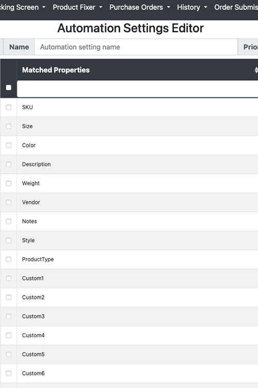
Task: Enable the Size property checkbox
Action: (9, 126)
